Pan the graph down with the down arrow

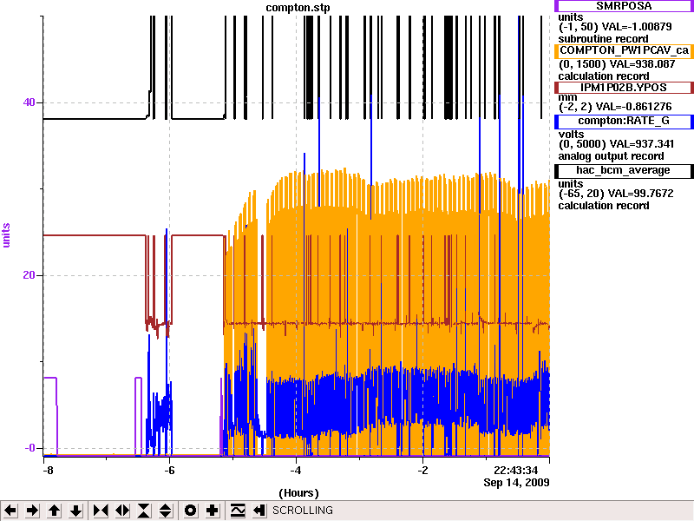click(x=76, y=511)
